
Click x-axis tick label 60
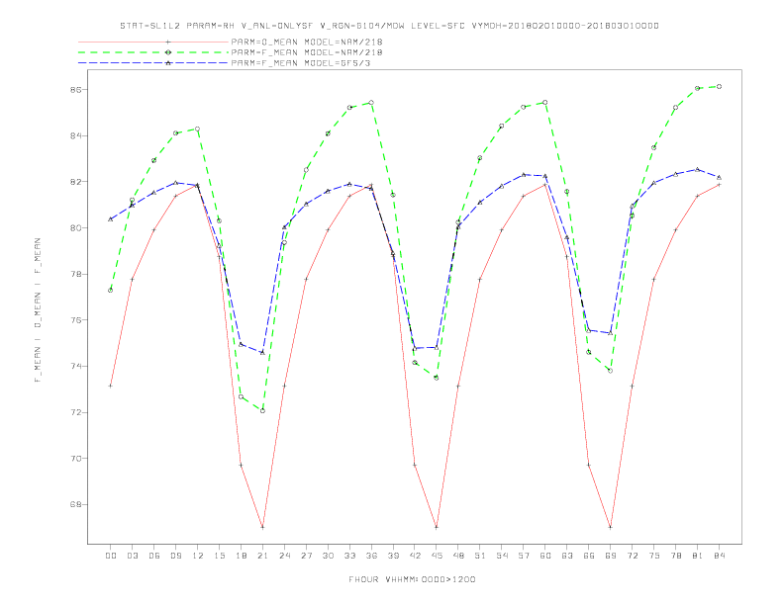[x=545, y=556]
